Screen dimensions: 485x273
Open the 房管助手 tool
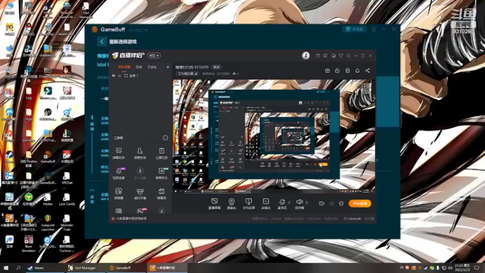[140, 153]
